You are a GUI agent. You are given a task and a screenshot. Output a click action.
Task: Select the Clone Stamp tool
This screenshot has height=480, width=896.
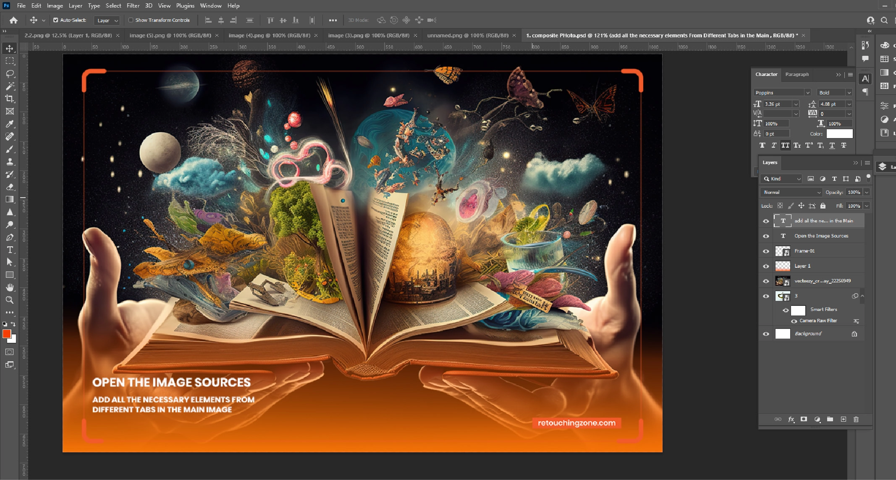click(x=10, y=162)
